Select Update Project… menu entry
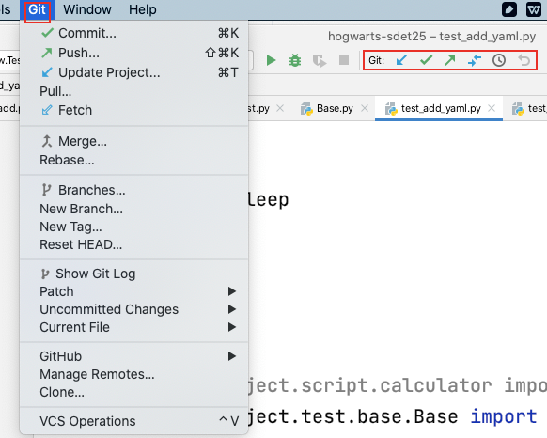Viewport: 547px width, 438px height. point(134,72)
